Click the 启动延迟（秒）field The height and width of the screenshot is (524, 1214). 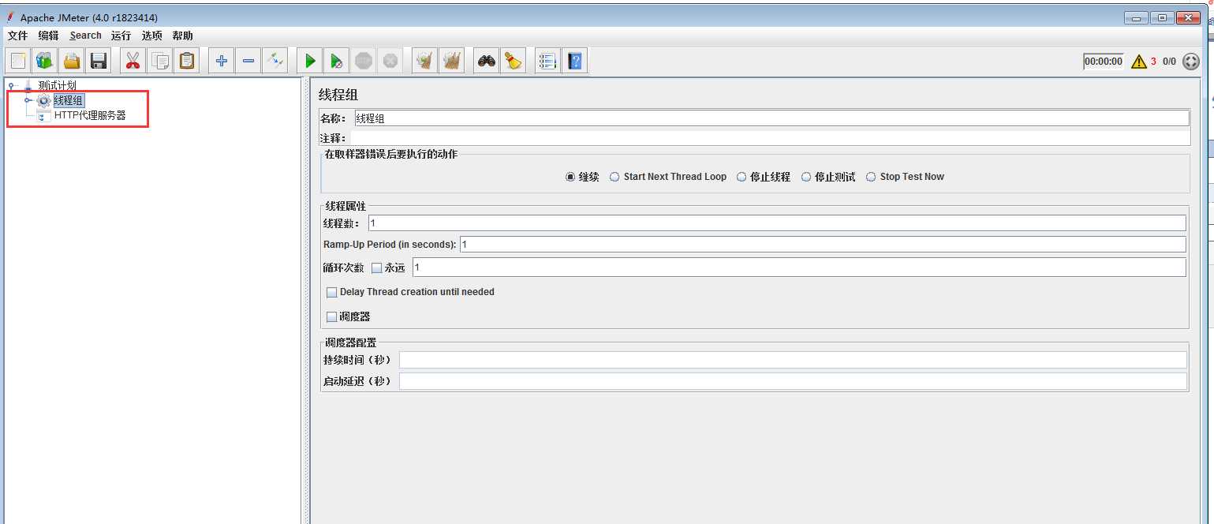coord(793,381)
